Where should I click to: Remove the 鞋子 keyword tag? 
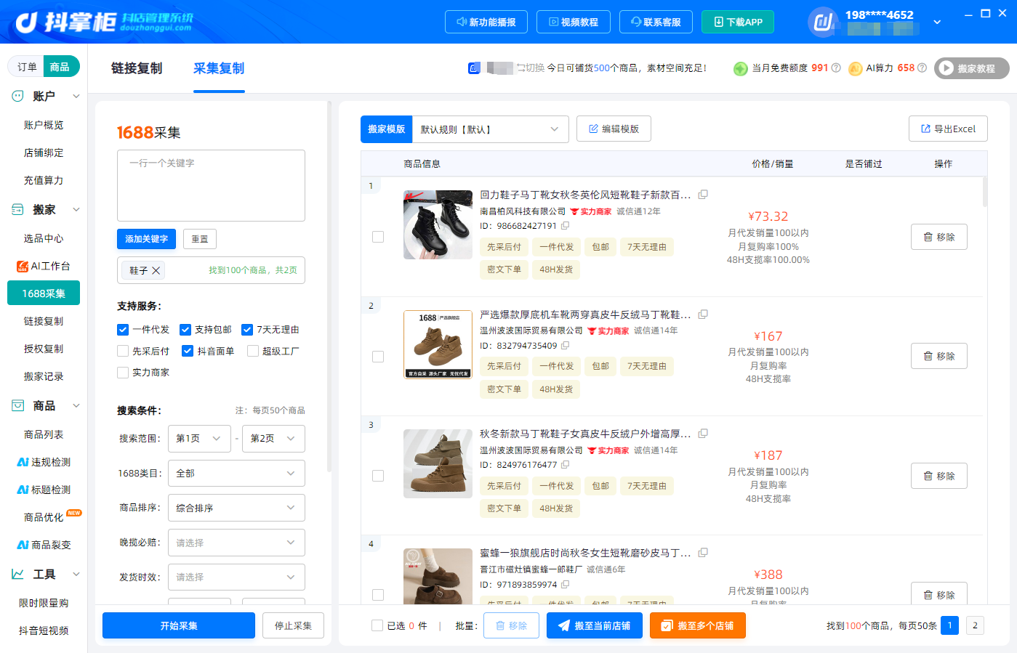click(x=156, y=270)
